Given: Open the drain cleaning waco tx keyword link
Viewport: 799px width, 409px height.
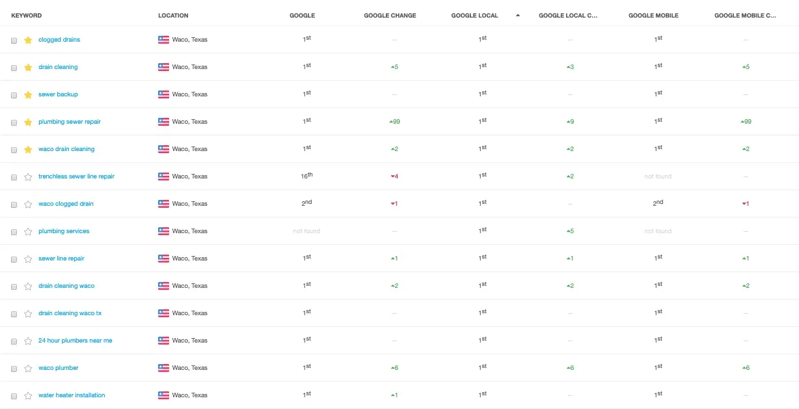Looking at the screenshot, I should [x=70, y=313].
